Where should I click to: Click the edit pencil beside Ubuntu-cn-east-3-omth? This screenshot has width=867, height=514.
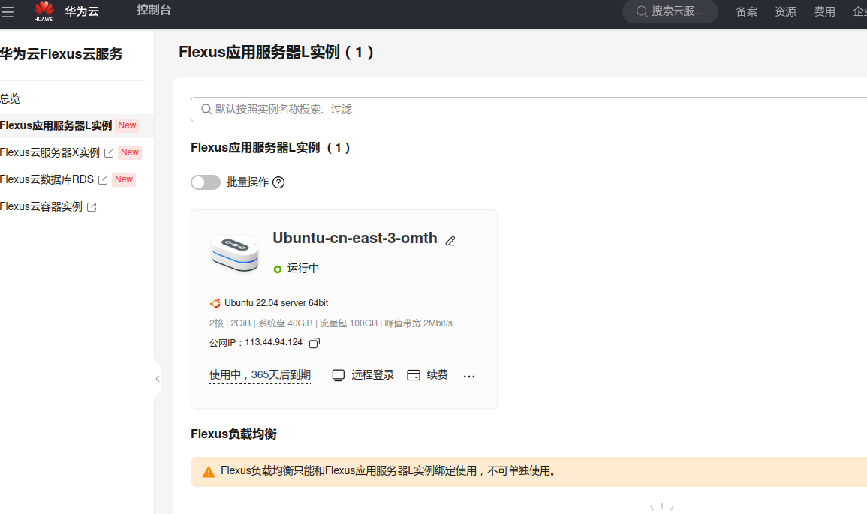coord(450,241)
